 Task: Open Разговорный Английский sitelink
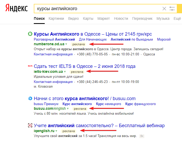(54, 40)
